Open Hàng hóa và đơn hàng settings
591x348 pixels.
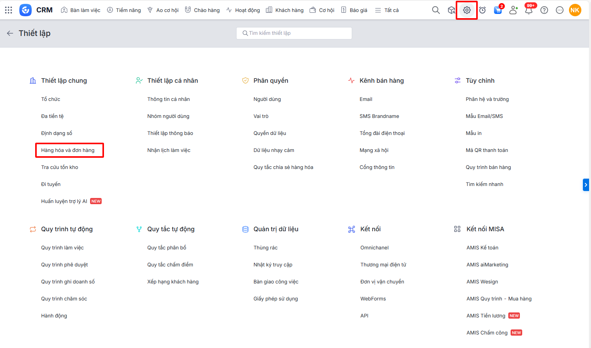click(x=68, y=150)
